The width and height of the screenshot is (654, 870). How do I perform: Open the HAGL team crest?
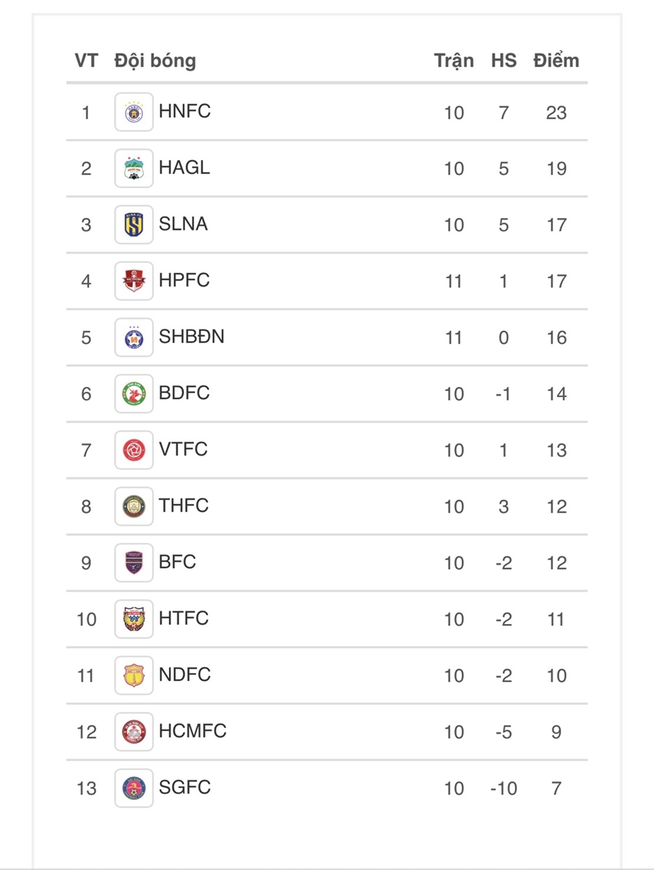click(x=134, y=168)
